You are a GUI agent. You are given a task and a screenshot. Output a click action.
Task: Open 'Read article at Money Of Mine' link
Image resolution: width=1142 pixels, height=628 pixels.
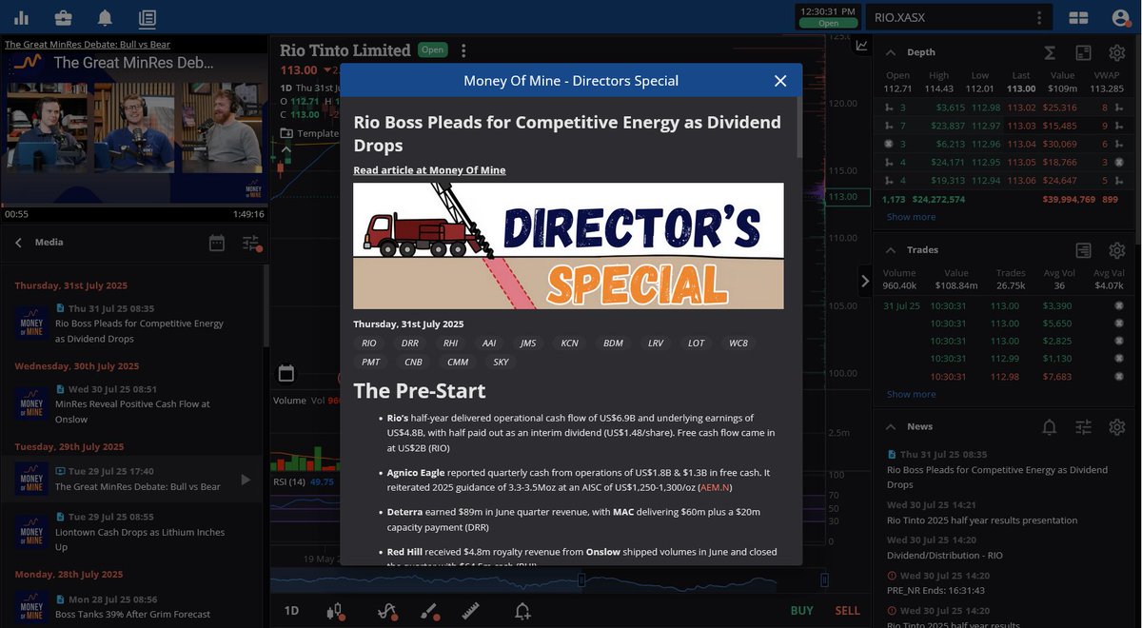click(429, 170)
